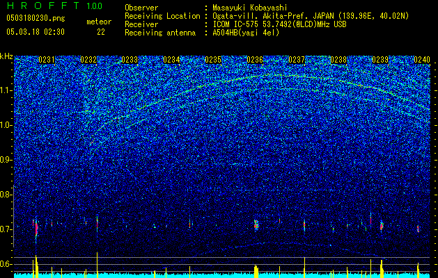Image resolution: width=438 pixels, height=278 pixels.
Task: Click the 0.8 frequency axis label
Action: (x=6, y=195)
